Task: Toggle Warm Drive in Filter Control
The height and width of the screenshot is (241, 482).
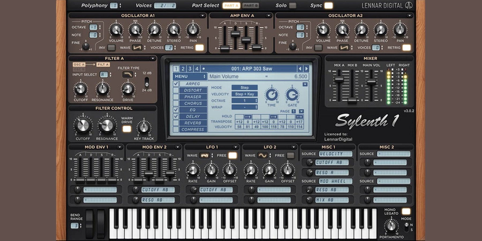Action: pyautogui.click(x=127, y=129)
